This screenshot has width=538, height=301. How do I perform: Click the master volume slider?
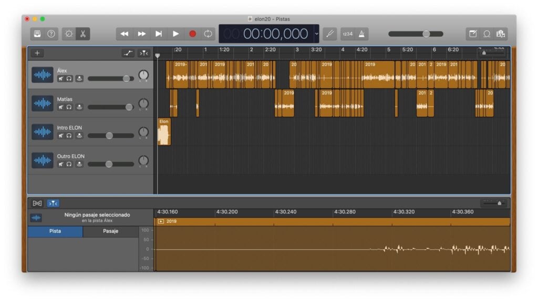[x=415, y=34]
